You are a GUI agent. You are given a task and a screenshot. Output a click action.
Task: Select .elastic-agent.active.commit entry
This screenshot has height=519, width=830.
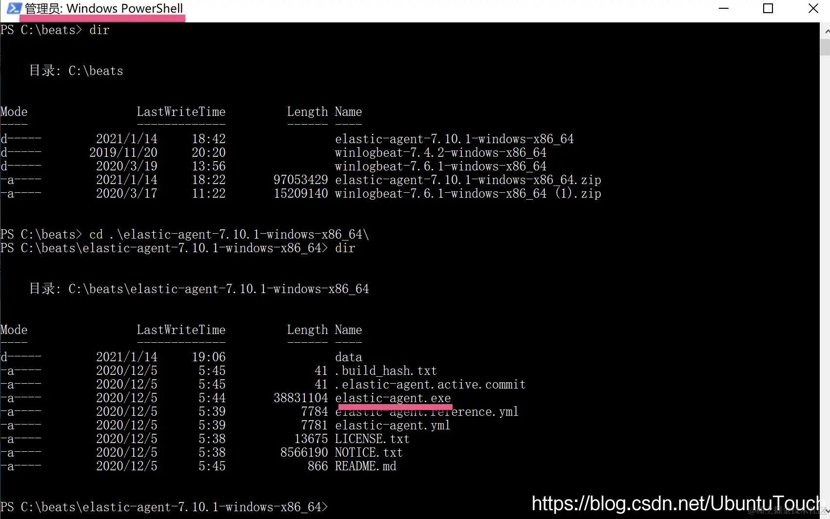pos(430,384)
